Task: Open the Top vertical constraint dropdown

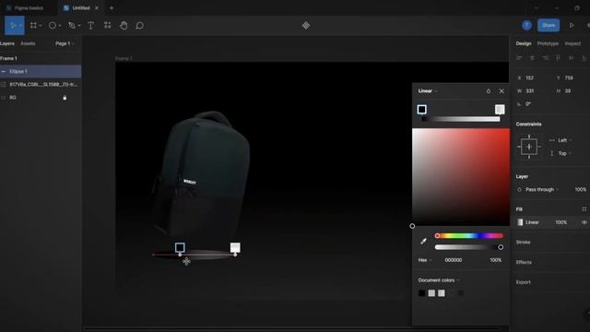Action: [565, 154]
